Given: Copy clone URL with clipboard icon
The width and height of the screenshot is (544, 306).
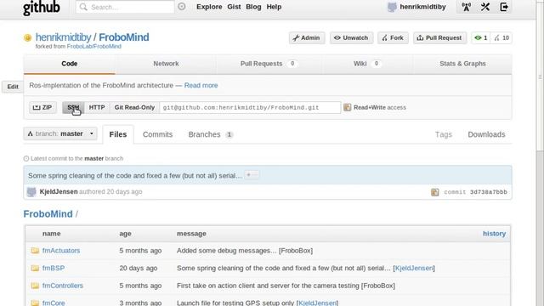Looking at the screenshot, I should 347,108.
